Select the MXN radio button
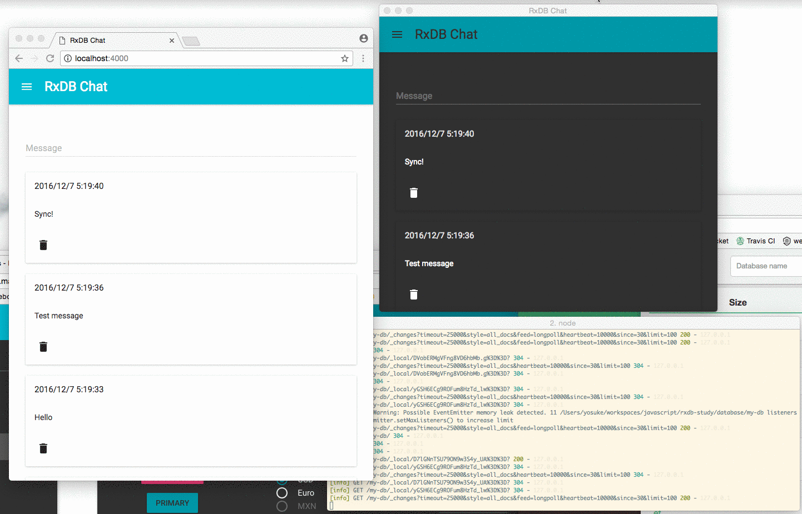802x514 pixels. pyautogui.click(x=282, y=506)
